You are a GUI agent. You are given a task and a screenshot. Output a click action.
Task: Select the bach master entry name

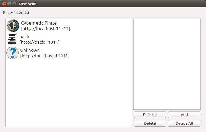click(x=24, y=37)
